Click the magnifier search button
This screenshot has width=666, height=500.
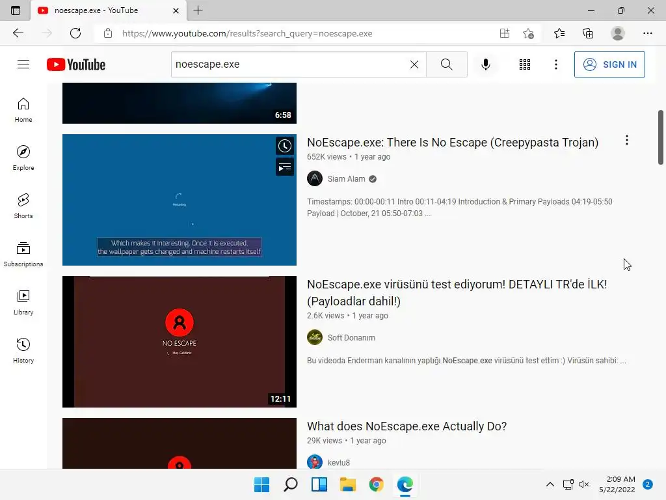[446, 64]
